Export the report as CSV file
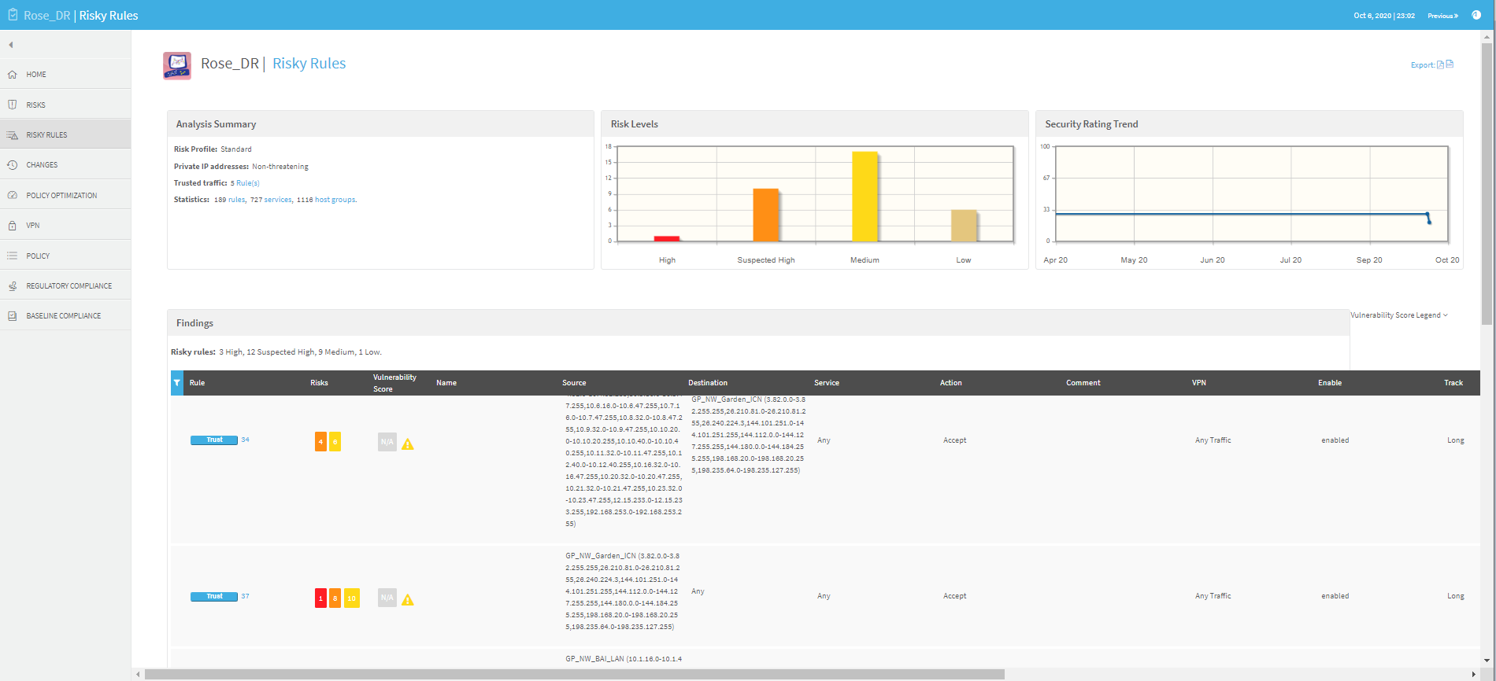Screen dimensions: 1496x681 (x=1450, y=64)
